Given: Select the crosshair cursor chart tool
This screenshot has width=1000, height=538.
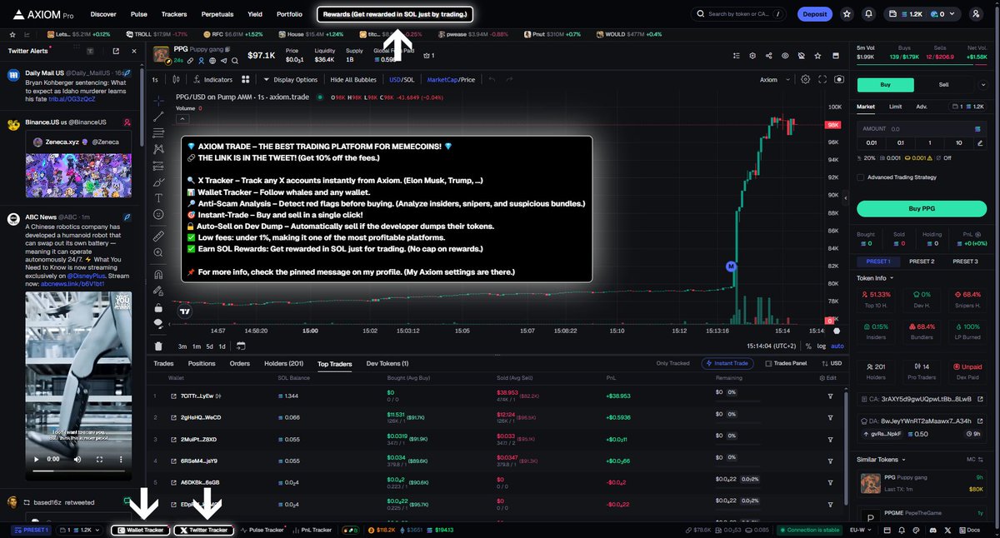Looking at the screenshot, I should [x=158, y=100].
